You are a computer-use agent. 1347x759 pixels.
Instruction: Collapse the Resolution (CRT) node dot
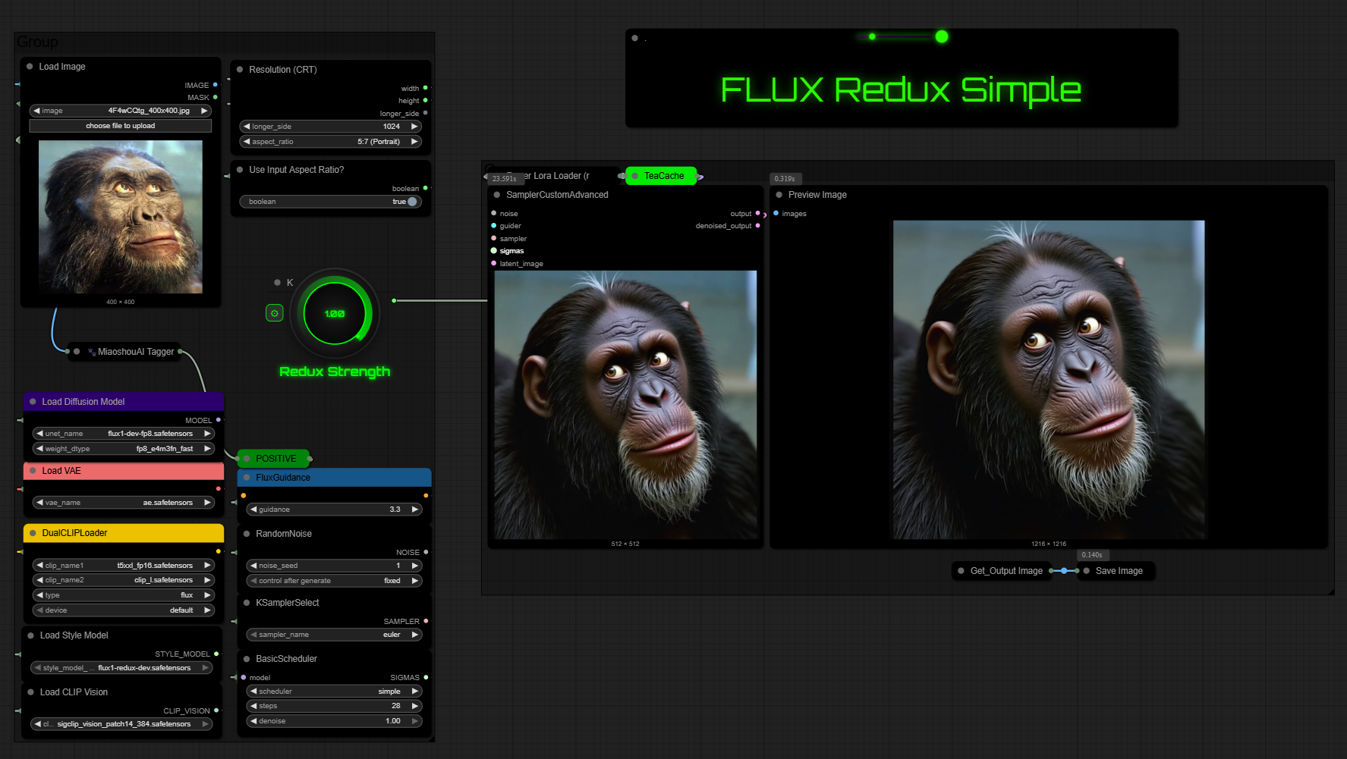tap(240, 70)
